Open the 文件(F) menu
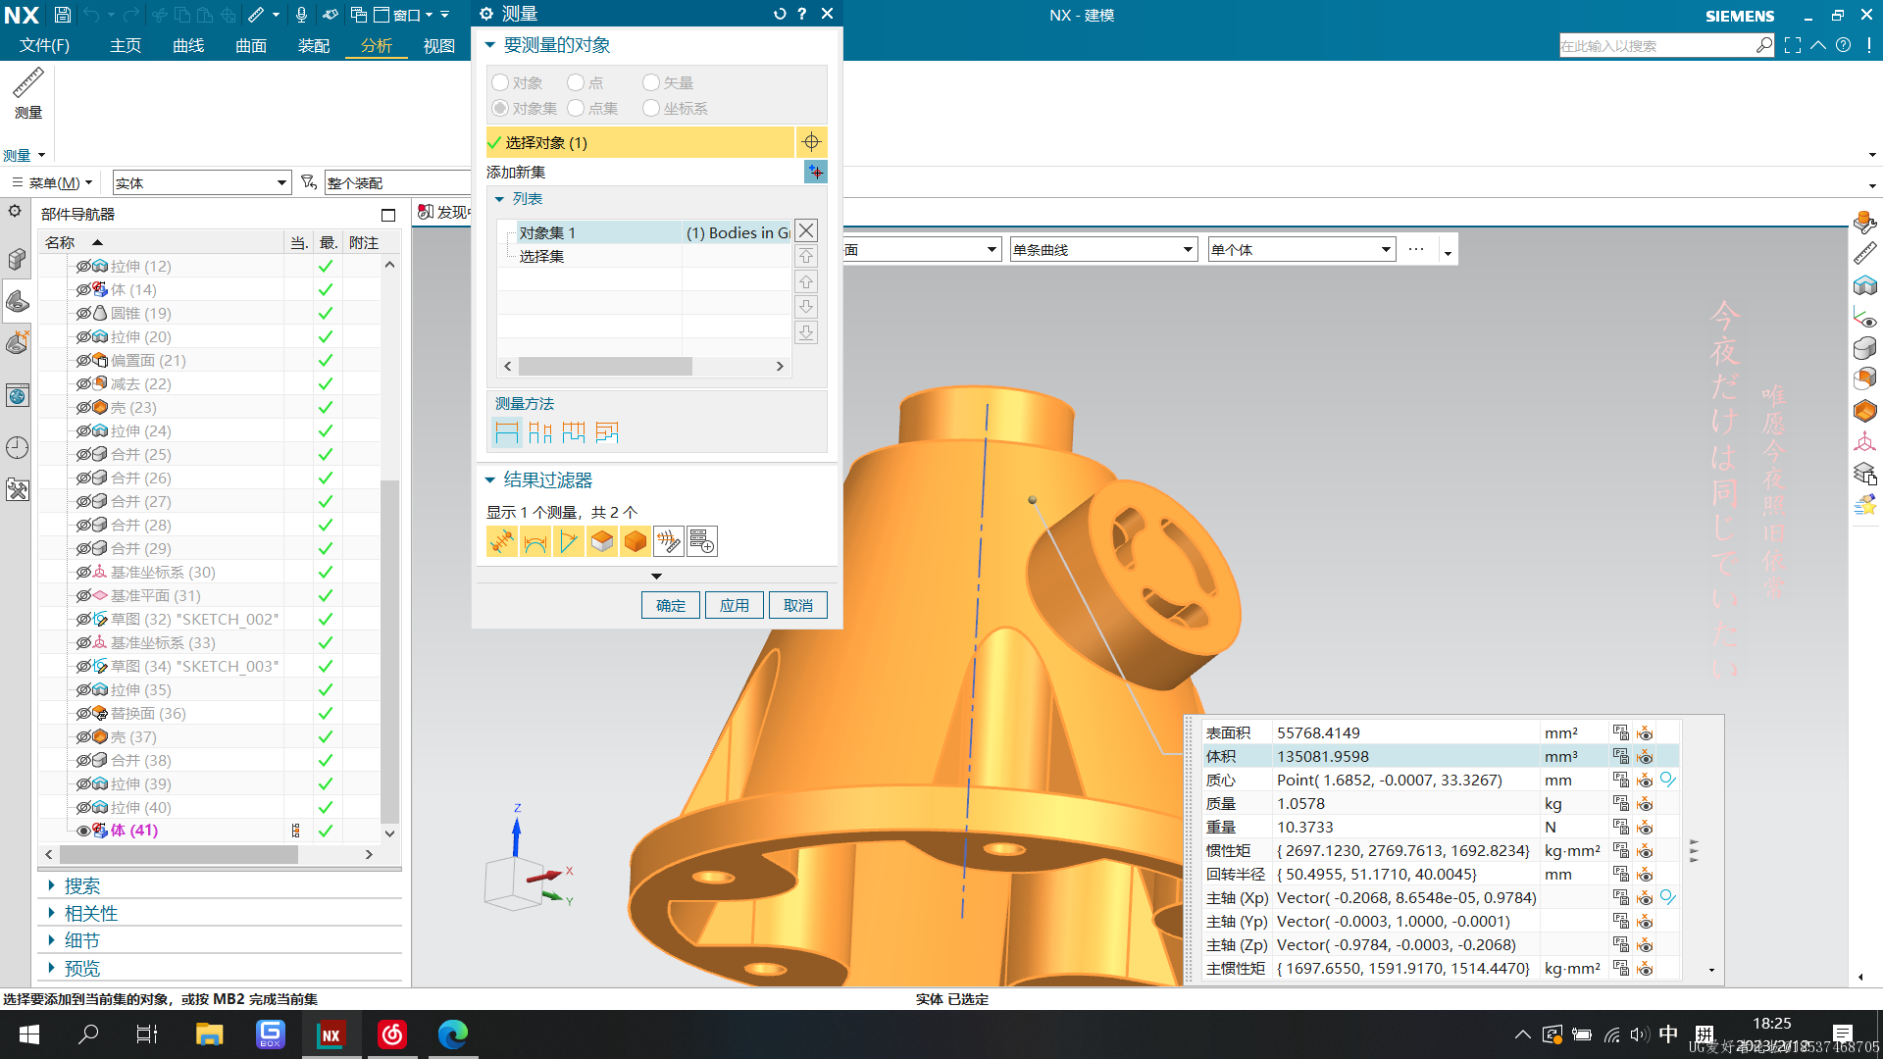The width and height of the screenshot is (1883, 1059). point(44,45)
